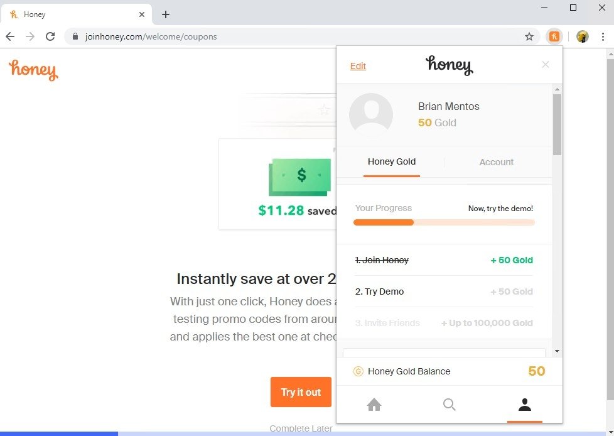Screen dimensions: 614x436
Task: Click the Brian Mentos profile avatar
Action: tap(371, 115)
